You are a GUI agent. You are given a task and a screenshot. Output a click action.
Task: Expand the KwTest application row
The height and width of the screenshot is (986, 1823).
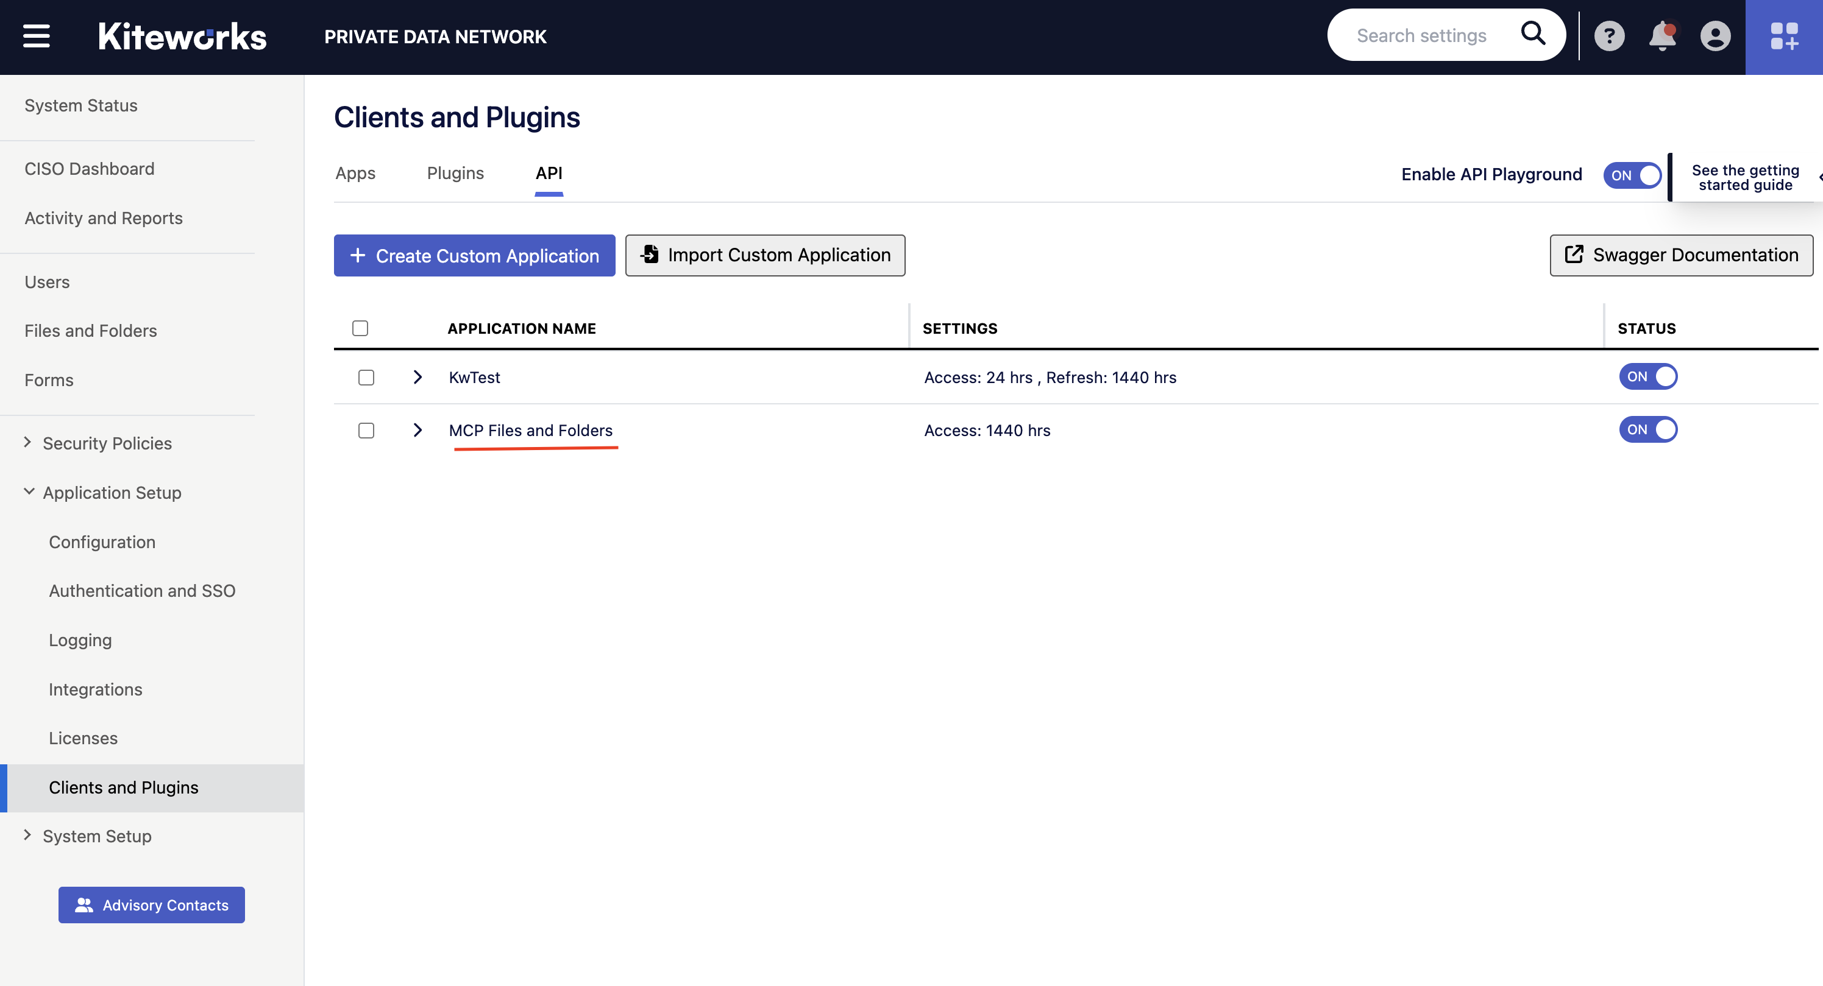click(x=418, y=377)
